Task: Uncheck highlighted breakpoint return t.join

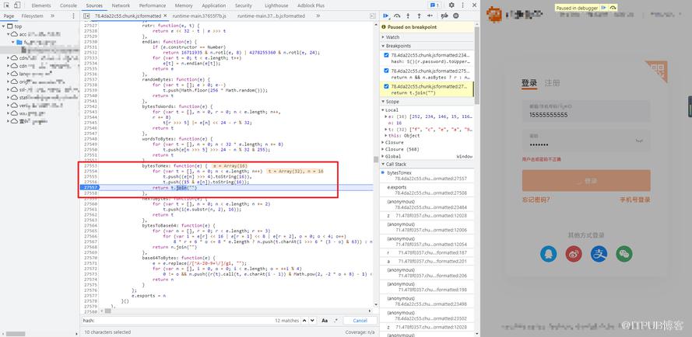Action: coord(387,86)
